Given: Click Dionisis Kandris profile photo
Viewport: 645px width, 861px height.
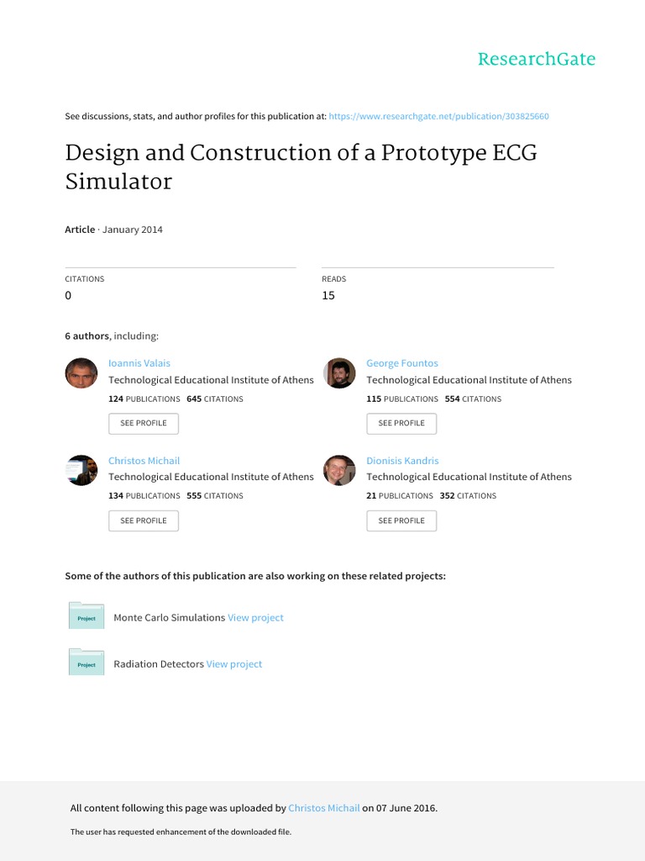Looking at the screenshot, I should (339, 470).
